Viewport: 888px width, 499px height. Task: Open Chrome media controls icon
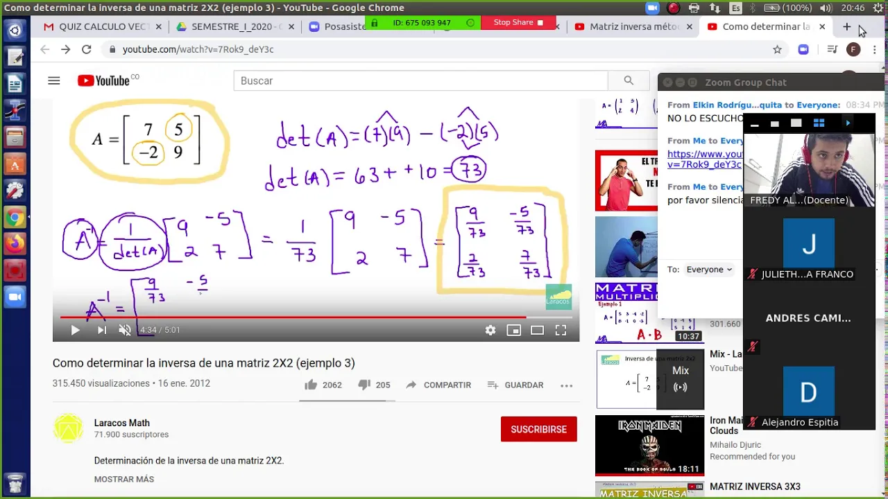(x=832, y=49)
